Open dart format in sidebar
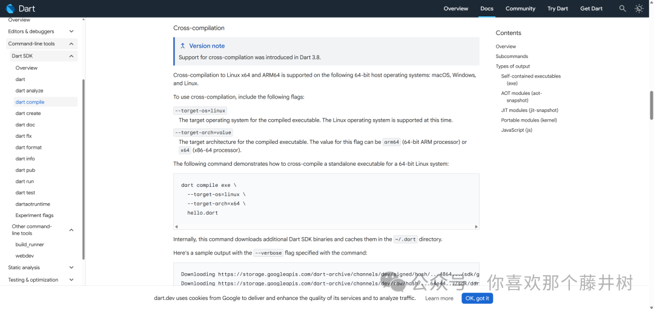The width and height of the screenshot is (654, 309). 28,148
